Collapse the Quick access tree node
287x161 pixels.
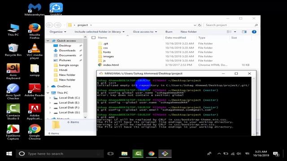click(48, 41)
